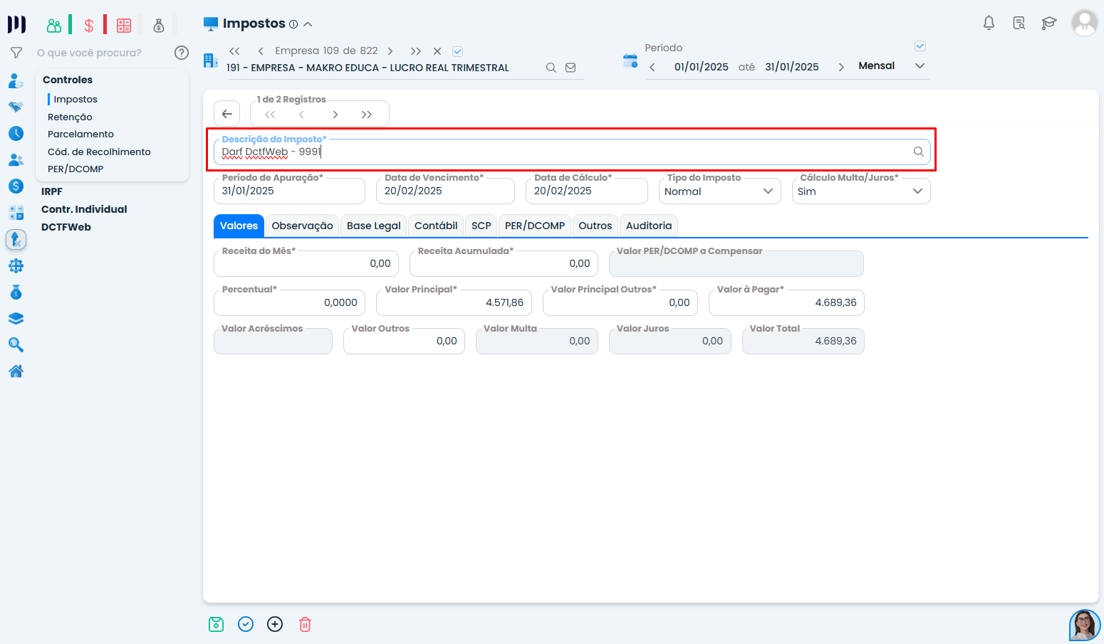Click the add new record plus icon
The height and width of the screenshot is (644, 1104).
coord(275,624)
